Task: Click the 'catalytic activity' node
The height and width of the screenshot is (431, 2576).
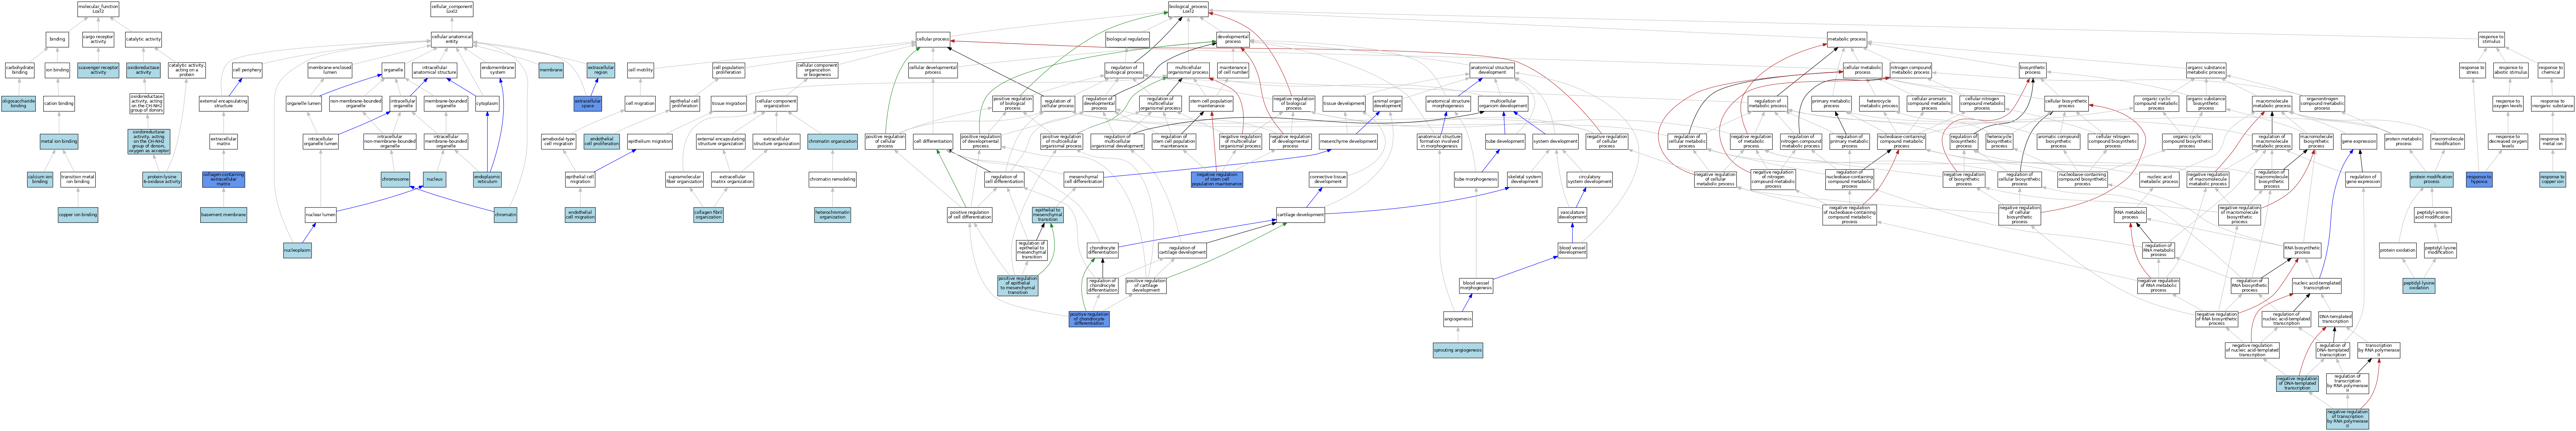Action: tap(143, 39)
